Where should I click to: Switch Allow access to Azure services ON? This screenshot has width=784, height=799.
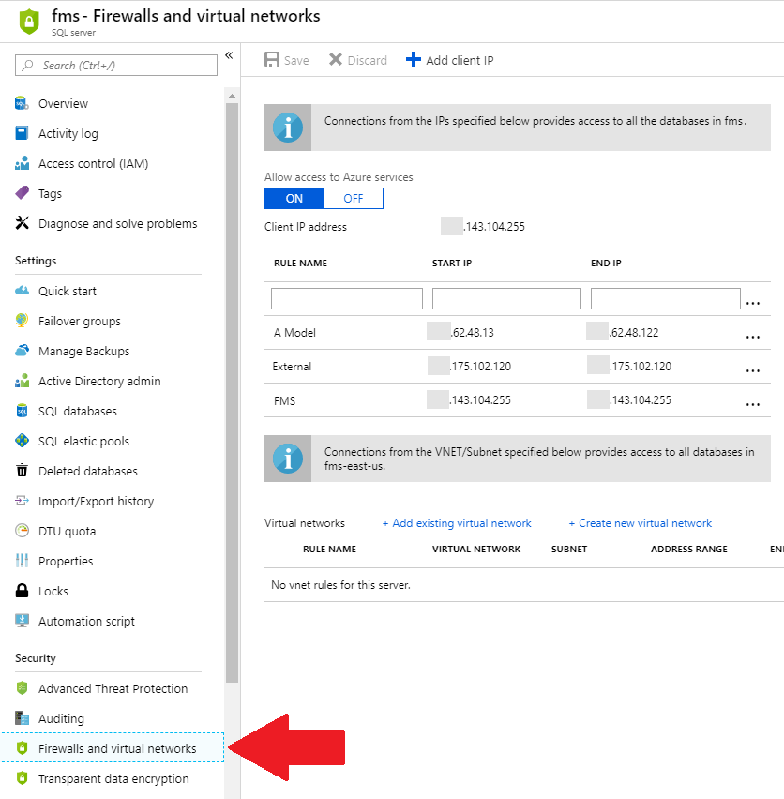[294, 198]
